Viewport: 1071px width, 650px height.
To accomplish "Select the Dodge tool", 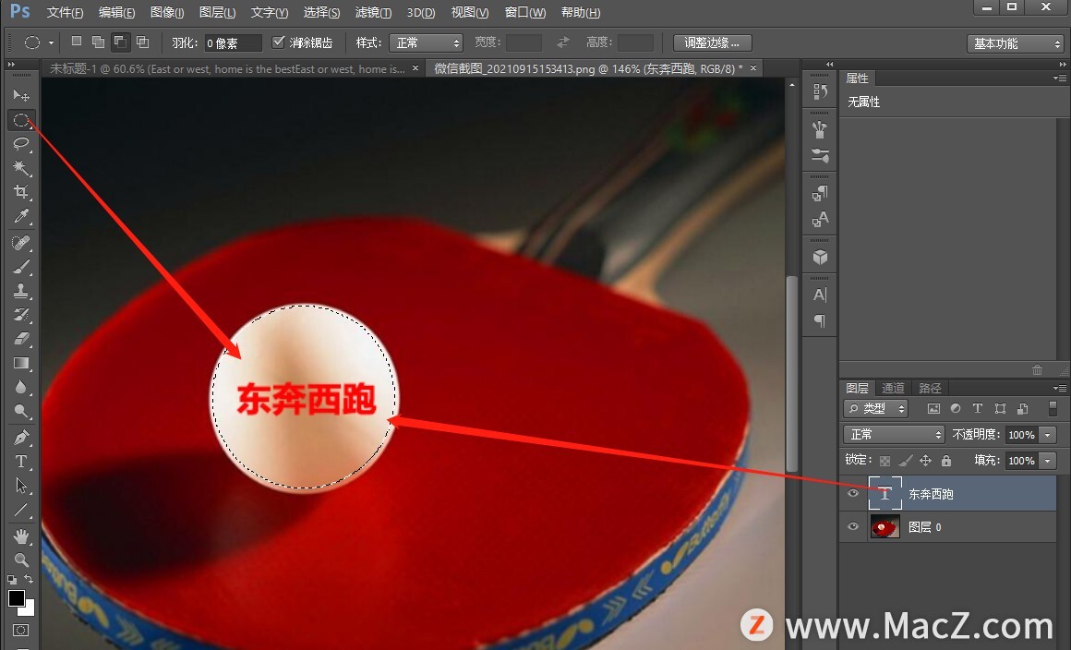I will [21, 411].
